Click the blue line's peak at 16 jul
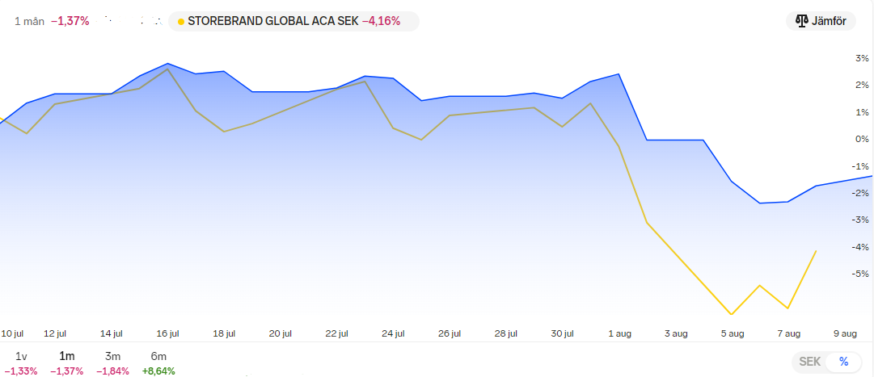Viewport: 874px width, 377px height. click(x=167, y=63)
